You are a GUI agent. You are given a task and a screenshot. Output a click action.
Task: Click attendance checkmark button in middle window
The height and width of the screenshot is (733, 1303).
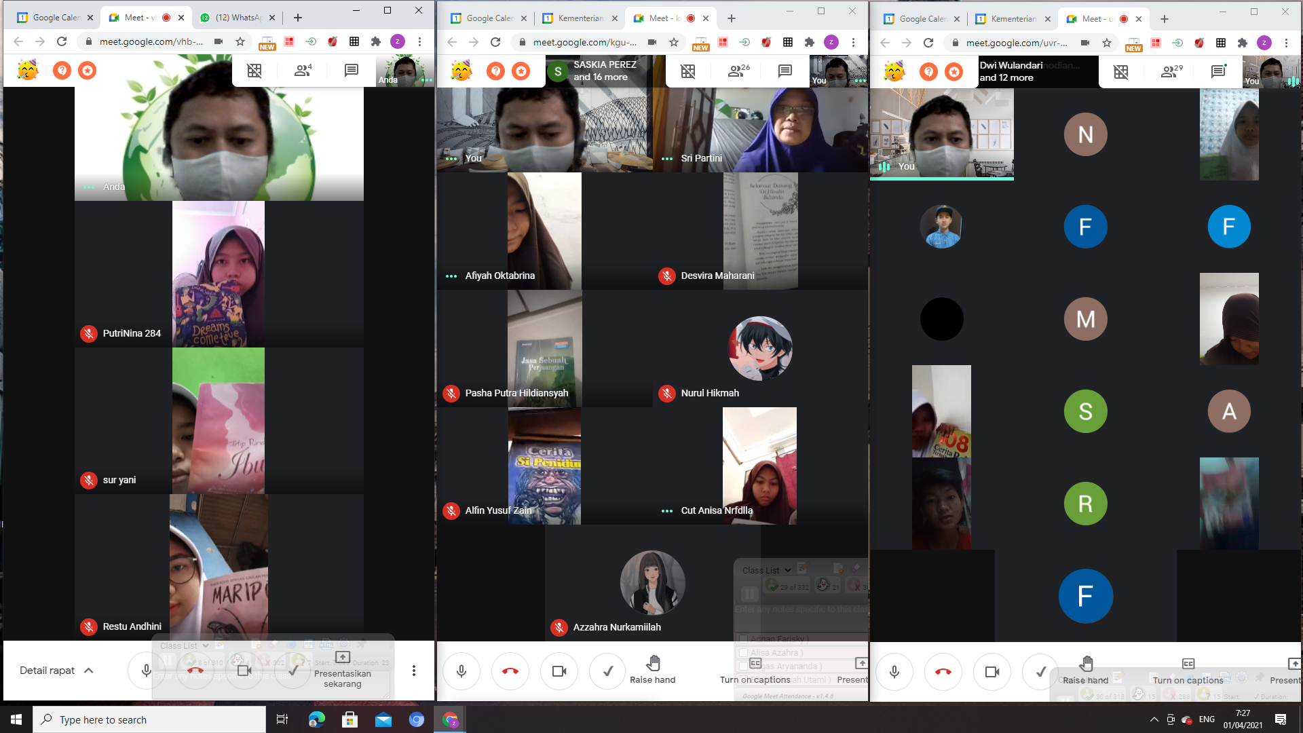pos(608,671)
